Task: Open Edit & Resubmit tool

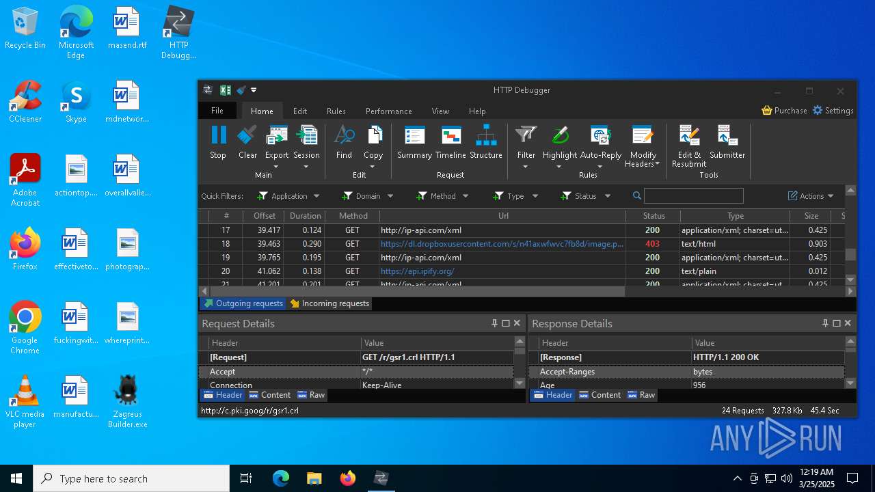Action: (689, 135)
